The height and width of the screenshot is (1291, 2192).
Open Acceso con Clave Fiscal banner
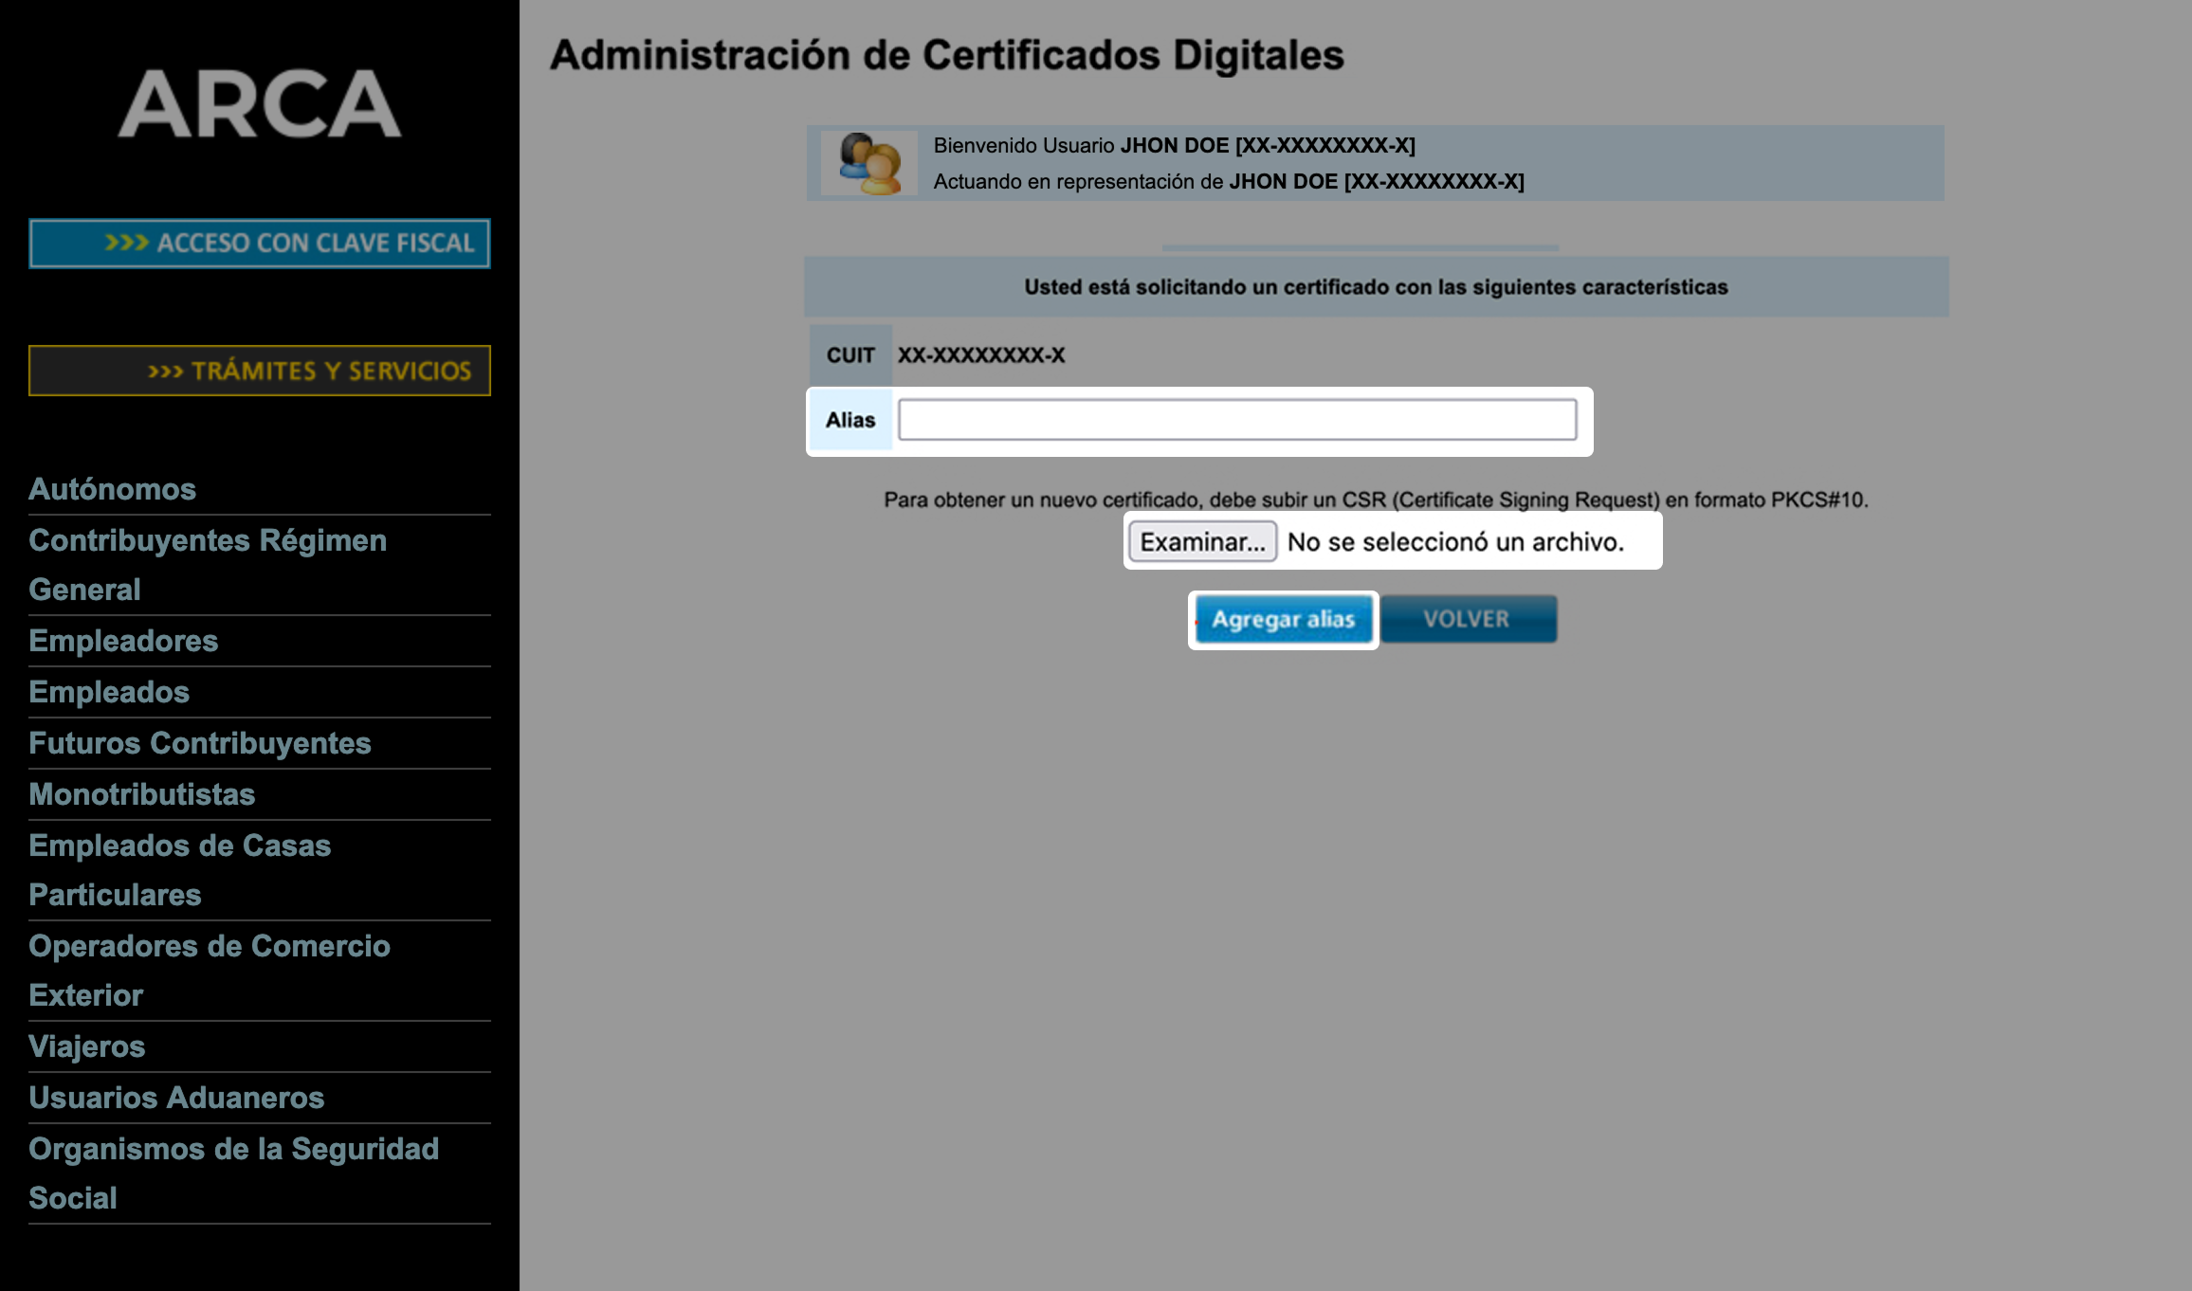[x=259, y=244]
